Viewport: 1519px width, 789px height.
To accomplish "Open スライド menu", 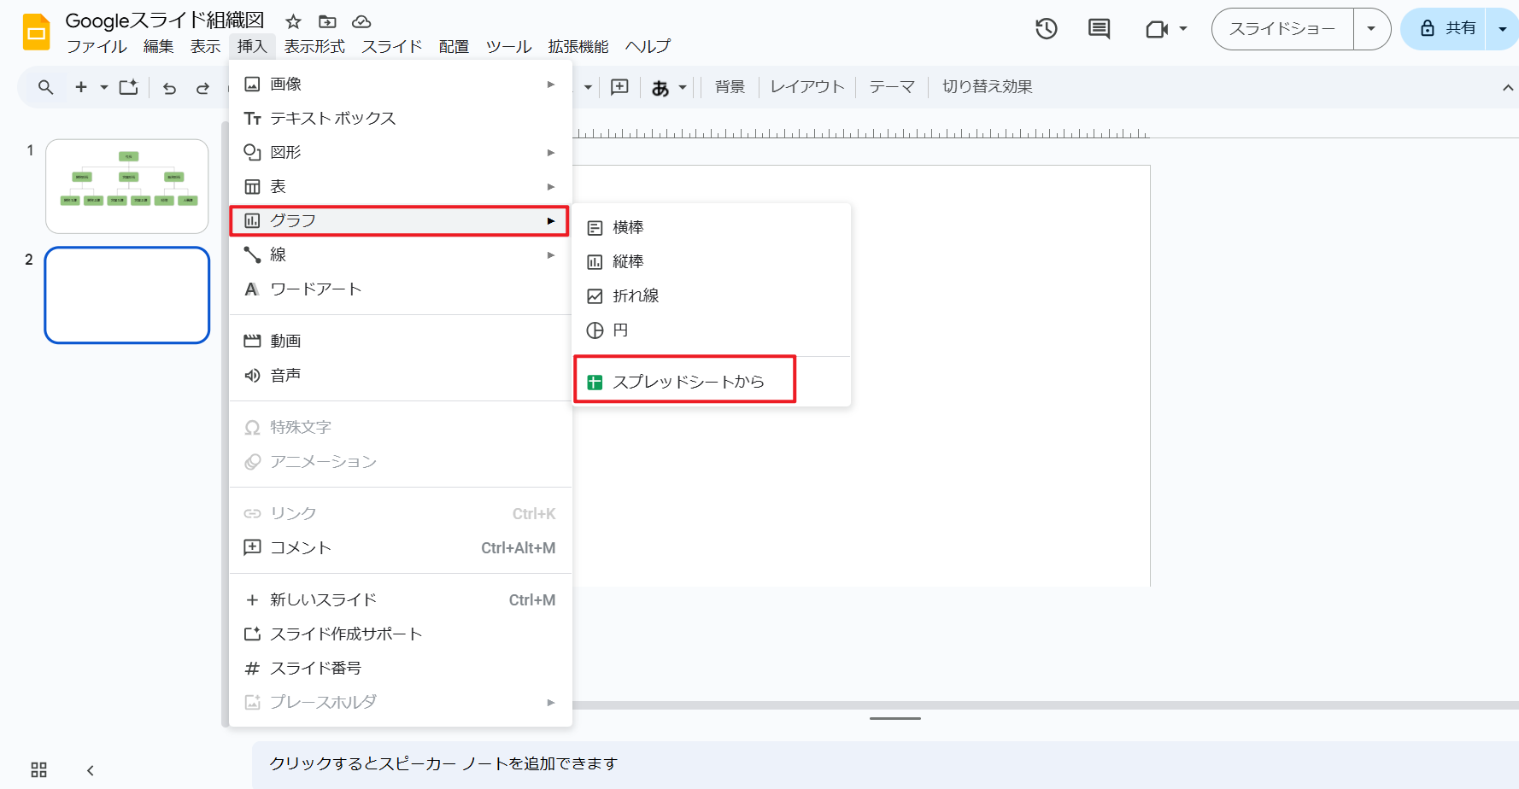I will [x=392, y=46].
